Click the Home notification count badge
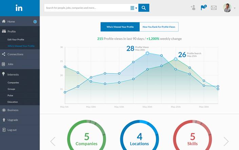 (x=35, y=22)
